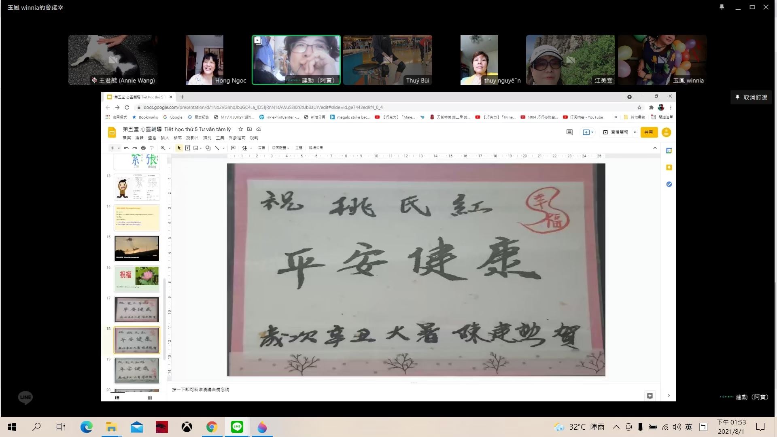Open Google Tasks side panel icon
This screenshot has width=777, height=437.
pos(669,185)
